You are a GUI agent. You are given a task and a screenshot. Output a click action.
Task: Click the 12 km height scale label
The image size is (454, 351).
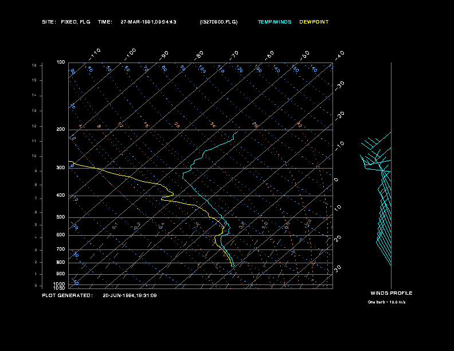pos(34,126)
